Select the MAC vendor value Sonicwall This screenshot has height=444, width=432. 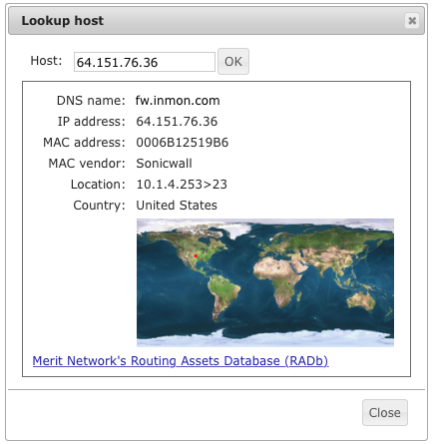pyautogui.click(x=164, y=164)
